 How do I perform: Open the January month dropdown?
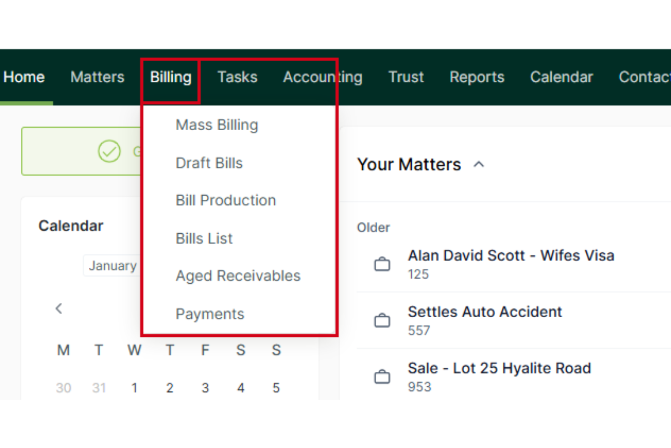pos(113,266)
